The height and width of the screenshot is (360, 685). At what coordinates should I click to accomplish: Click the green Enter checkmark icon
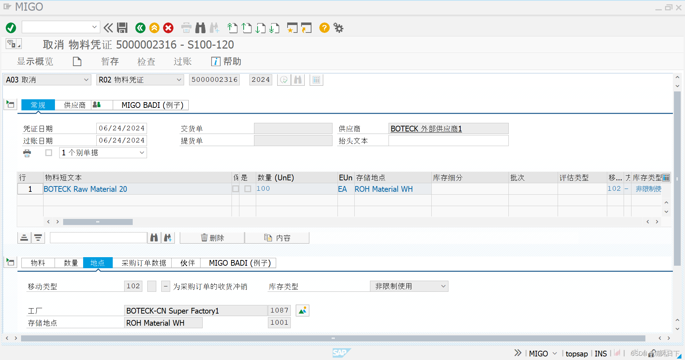tap(11, 28)
